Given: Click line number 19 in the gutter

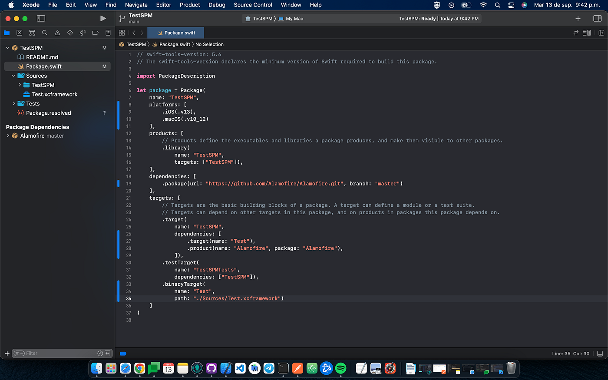Looking at the screenshot, I should tap(129, 184).
